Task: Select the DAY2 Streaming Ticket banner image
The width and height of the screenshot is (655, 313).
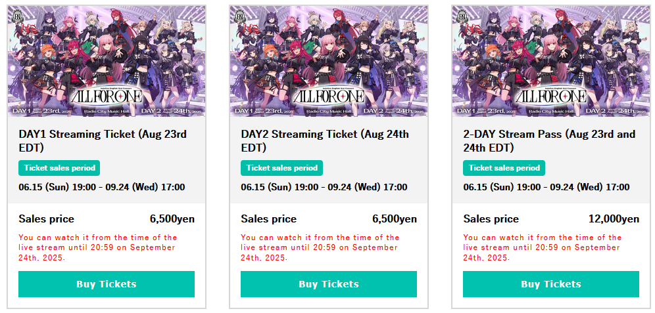Action: coord(329,61)
